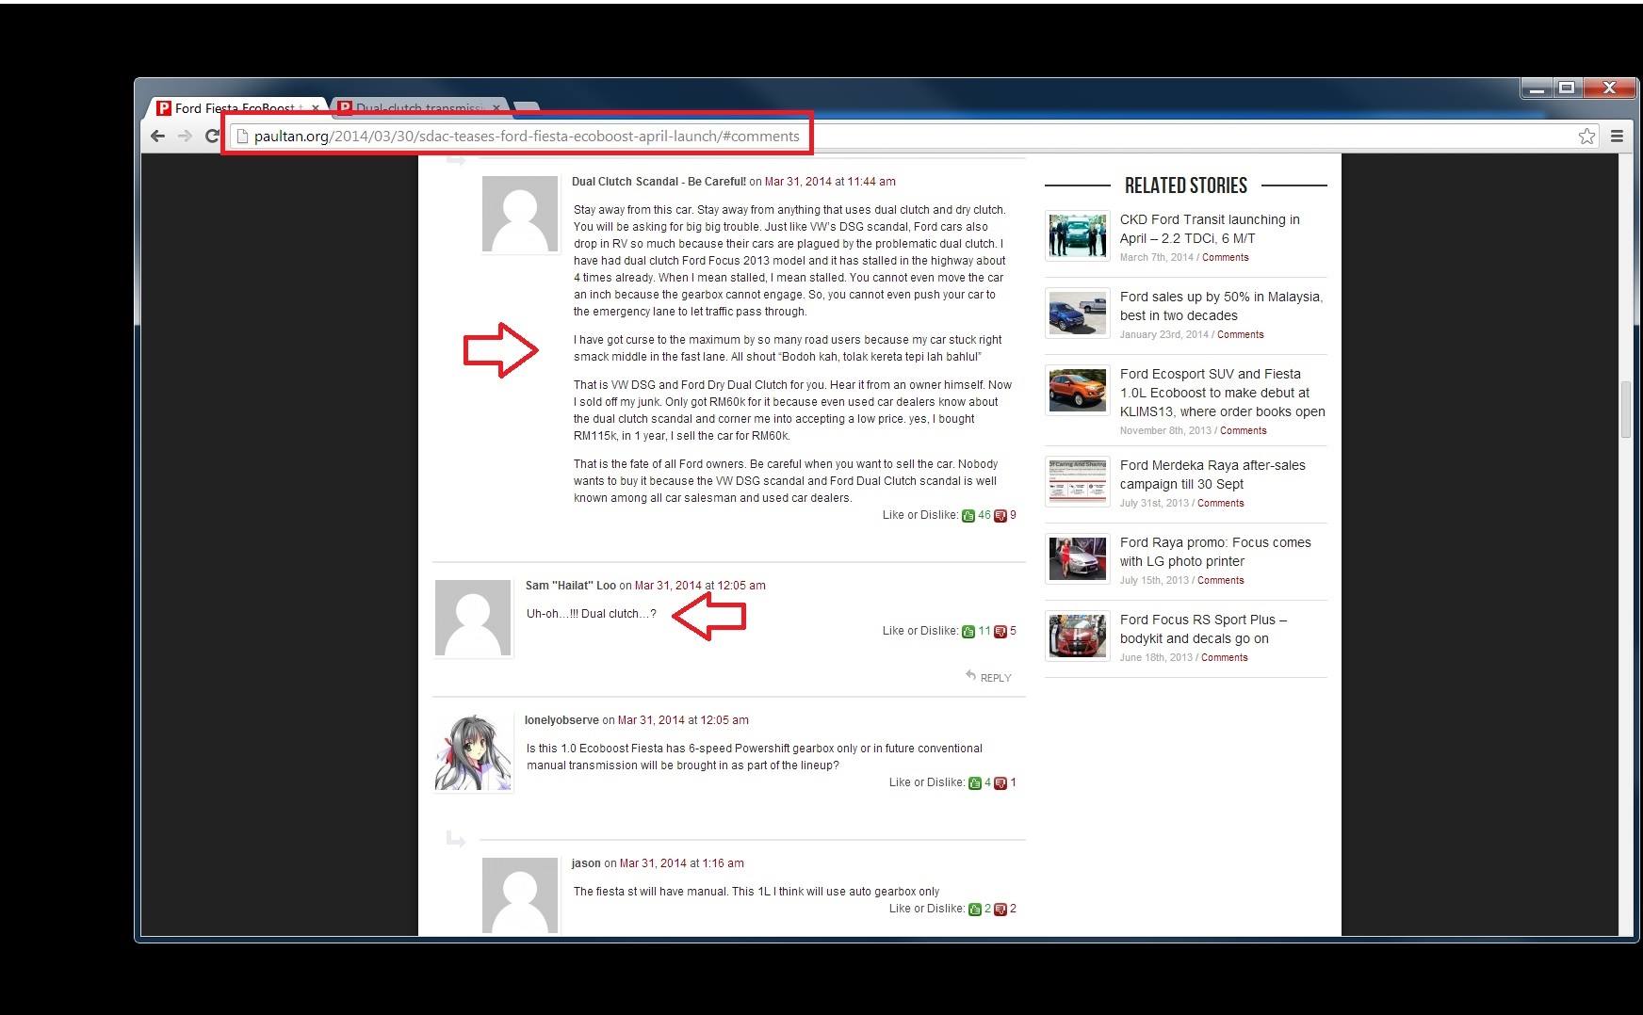Open the Mar 31, 2014 at 12:05 am link by Sam

tap(700, 586)
